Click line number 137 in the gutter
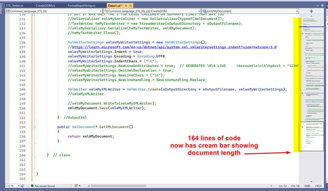328x191 pixels. [22, 47]
